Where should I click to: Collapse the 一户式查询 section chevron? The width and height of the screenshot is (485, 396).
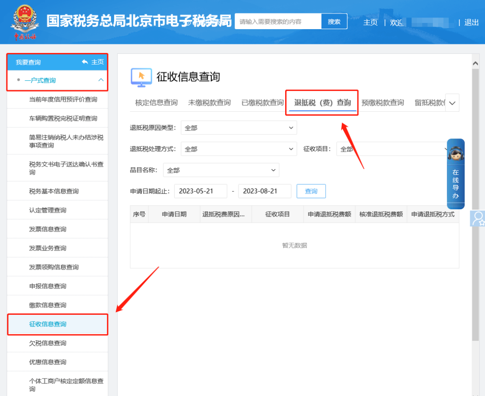pos(101,80)
